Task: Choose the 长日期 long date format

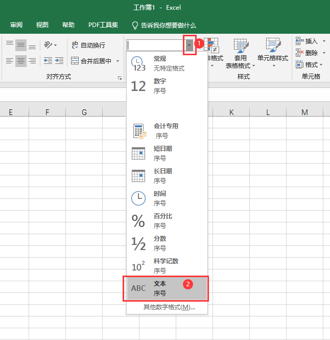Action: pos(167,176)
